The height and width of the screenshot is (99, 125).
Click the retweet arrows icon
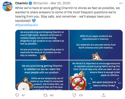[x=45, y=95]
